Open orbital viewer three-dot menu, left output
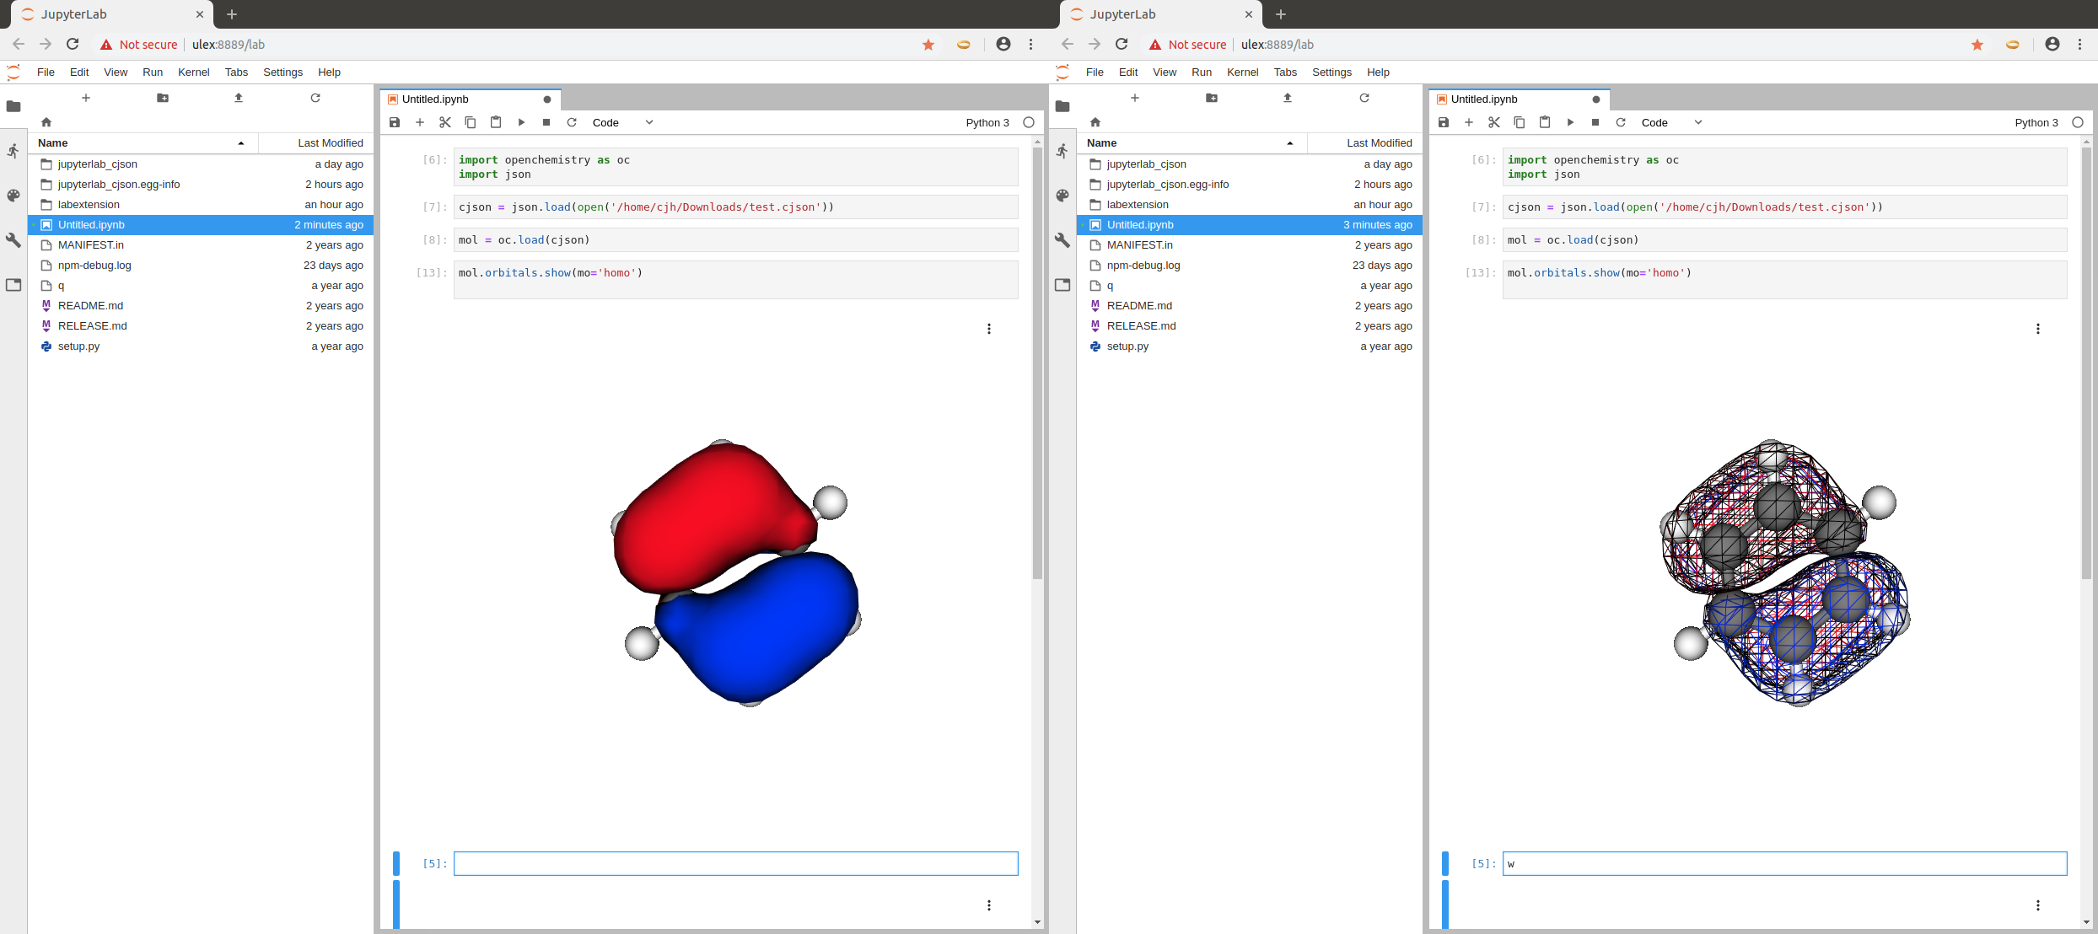2098x934 pixels. [989, 329]
